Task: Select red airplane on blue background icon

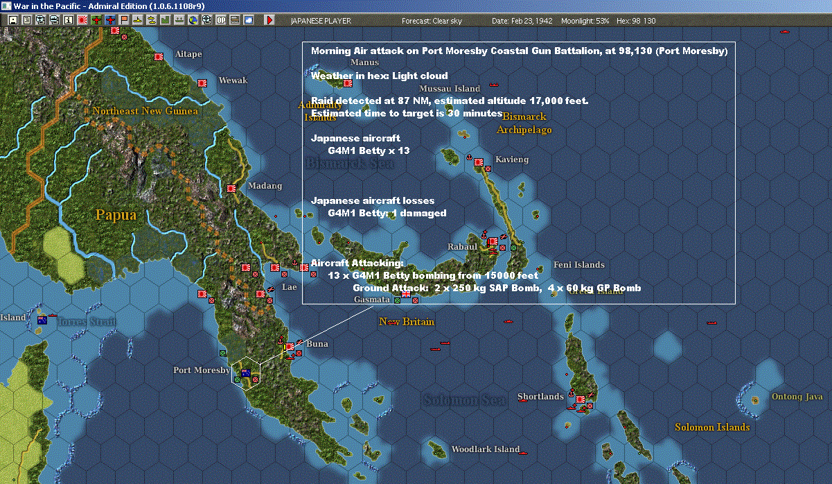Action: tap(110, 20)
